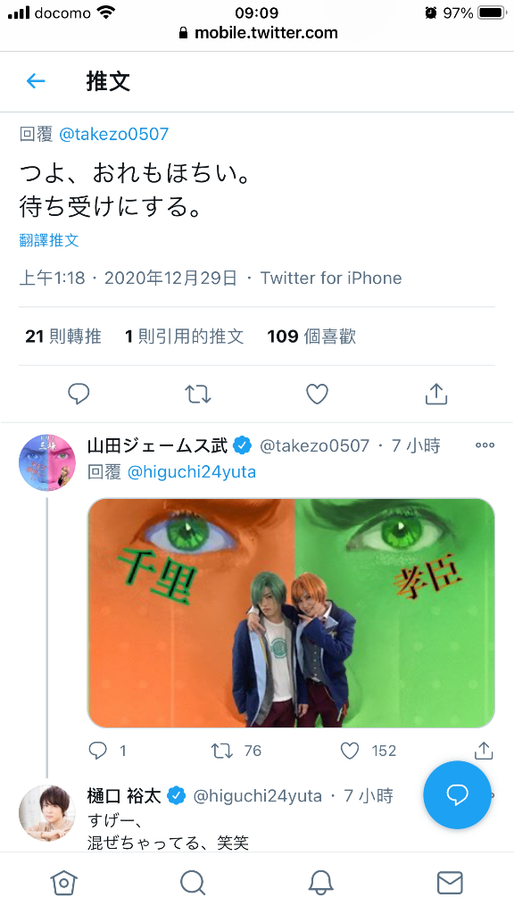Reply to the main tweet
This screenshot has height=914, width=514.
pos(79,394)
